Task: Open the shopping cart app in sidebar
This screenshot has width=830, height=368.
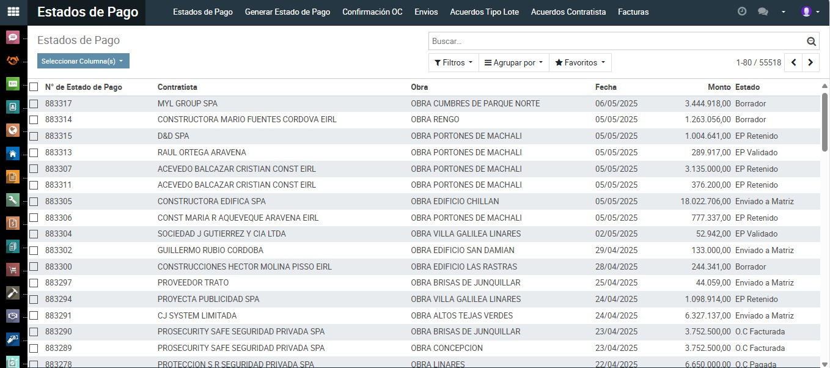Action: [x=13, y=270]
